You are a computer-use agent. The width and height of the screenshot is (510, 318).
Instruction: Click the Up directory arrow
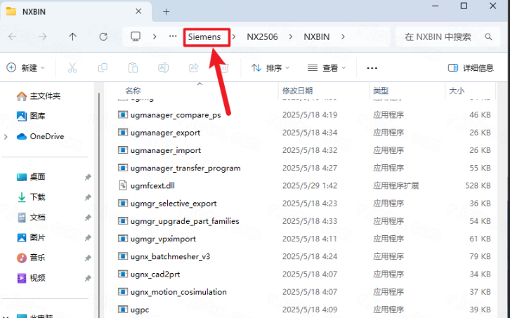[73, 37]
